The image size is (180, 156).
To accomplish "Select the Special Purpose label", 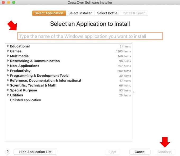I will tap(24, 90).
